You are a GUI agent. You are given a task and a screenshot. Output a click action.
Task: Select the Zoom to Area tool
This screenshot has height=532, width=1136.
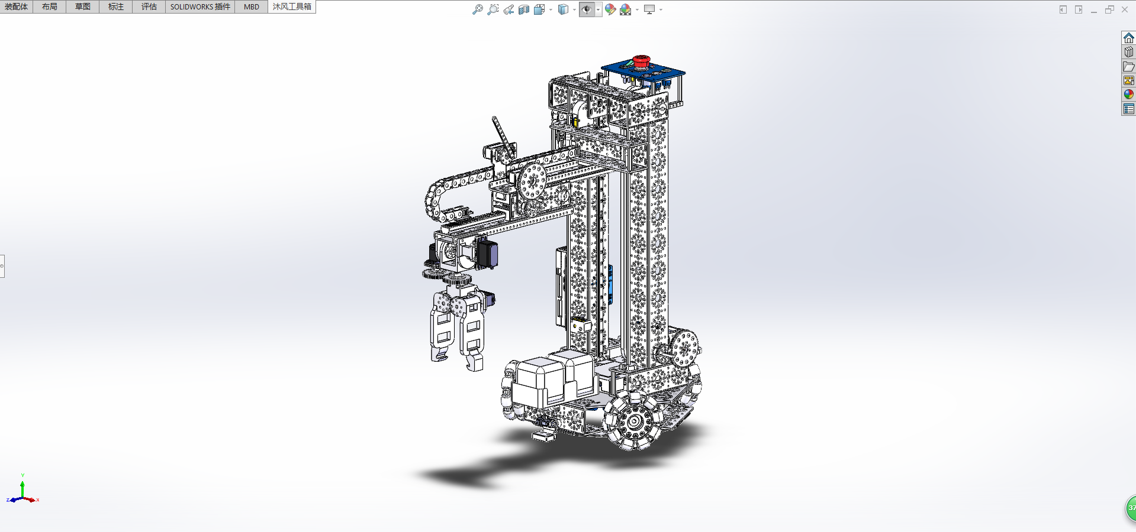click(493, 9)
